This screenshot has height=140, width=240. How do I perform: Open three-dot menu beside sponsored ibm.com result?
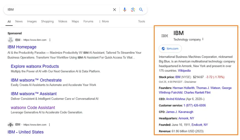(x=50, y=40)
